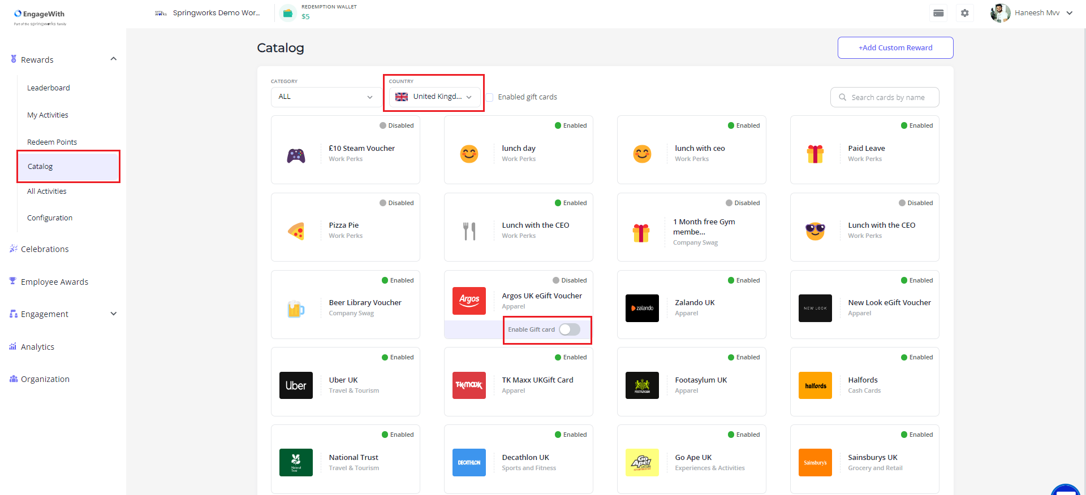This screenshot has height=495, width=1086.
Task: Click the $5 wallet balance
Action: pyautogui.click(x=305, y=17)
